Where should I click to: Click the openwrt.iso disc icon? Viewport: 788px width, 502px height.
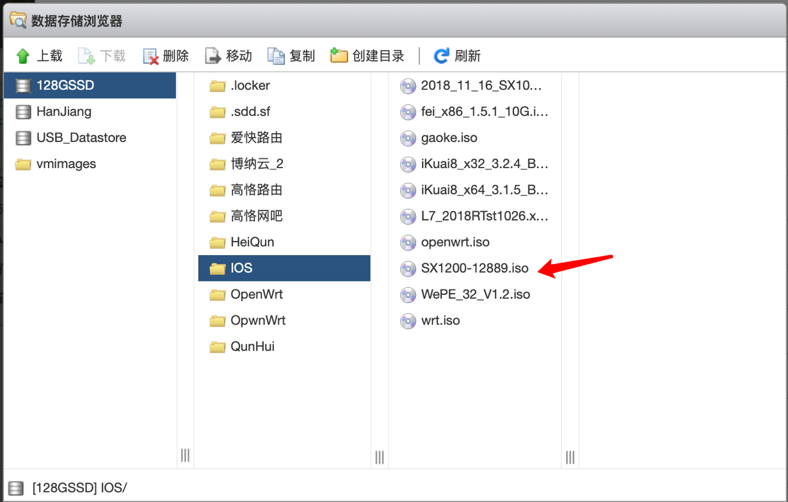408,242
